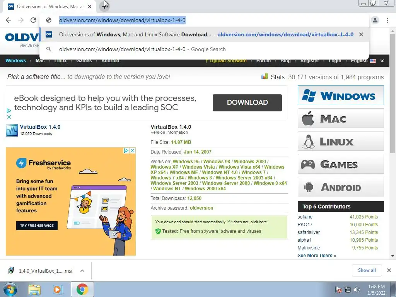This screenshot has height=297, width=396.
Task: Close the Old versions of Windows tab
Action: (x=90, y=7)
